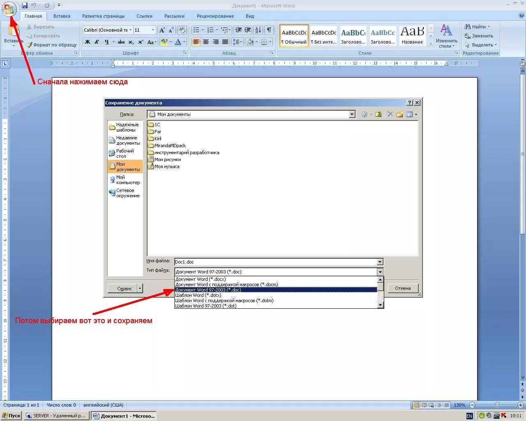The image size is (526, 421).
Task: Select Документ Word (*.docx) option
Action: [x=276, y=279]
